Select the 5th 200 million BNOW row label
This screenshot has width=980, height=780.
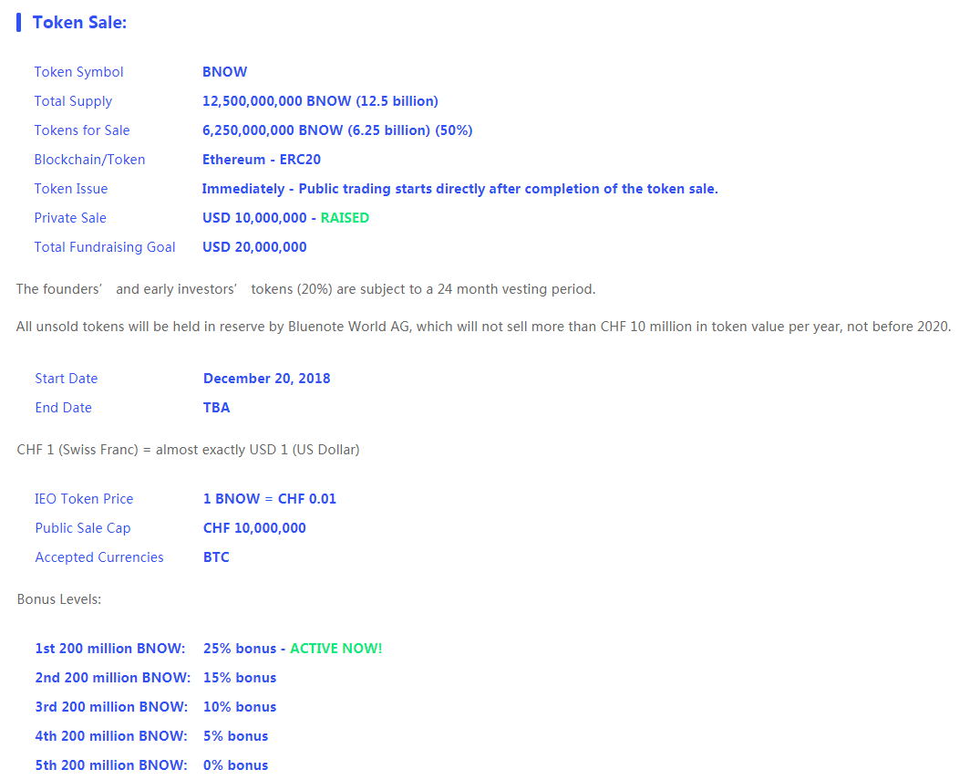[x=111, y=765]
